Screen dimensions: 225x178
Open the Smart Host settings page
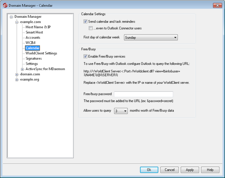click(34, 32)
